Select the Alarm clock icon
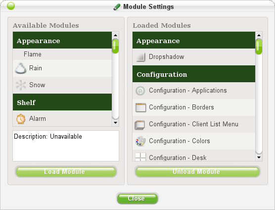The width and height of the screenshot is (275, 210). tap(21, 119)
